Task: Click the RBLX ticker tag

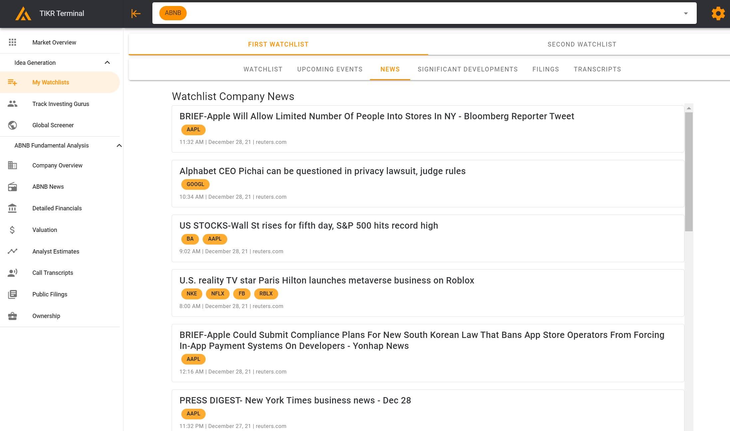Action: pos(266,294)
